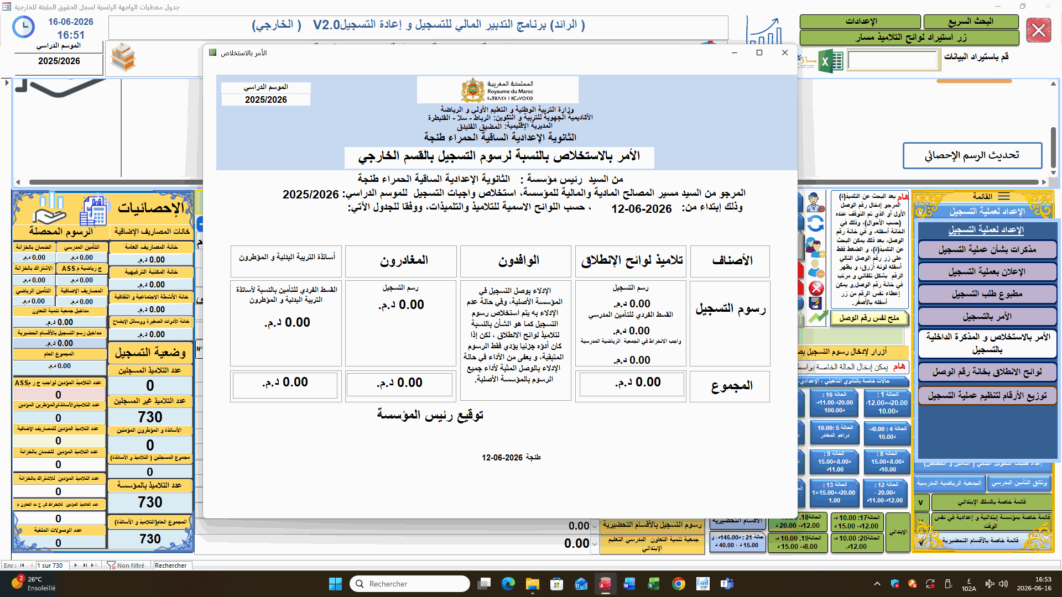Select مذكرات بشأن عملية التسجيل menu item
Image resolution: width=1062 pixels, height=597 pixels.
pyautogui.click(x=987, y=250)
